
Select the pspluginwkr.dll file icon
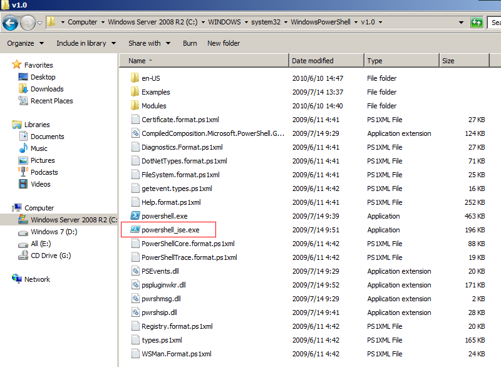tap(135, 284)
